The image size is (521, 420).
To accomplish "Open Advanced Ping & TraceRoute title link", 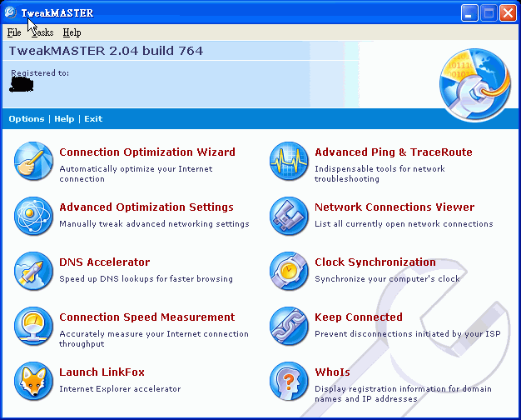I will 394,152.
